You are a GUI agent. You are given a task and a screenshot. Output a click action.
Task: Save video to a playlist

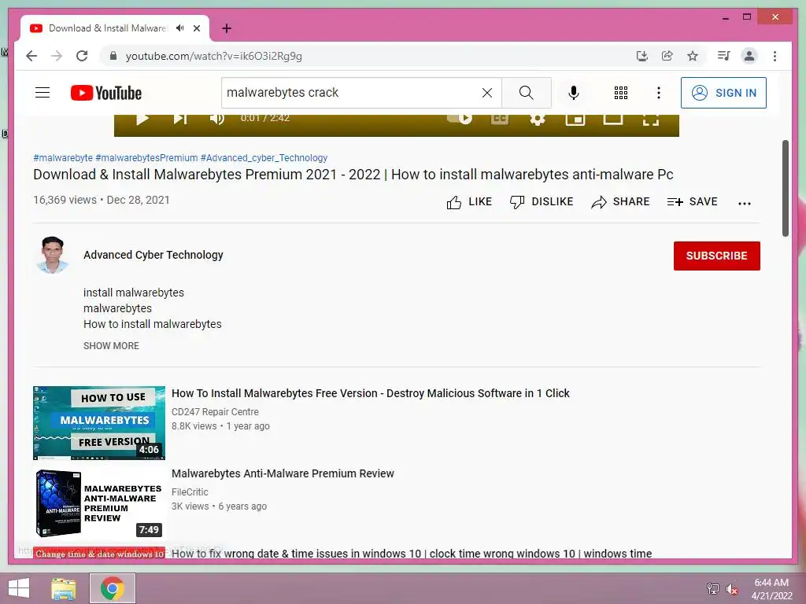point(692,202)
